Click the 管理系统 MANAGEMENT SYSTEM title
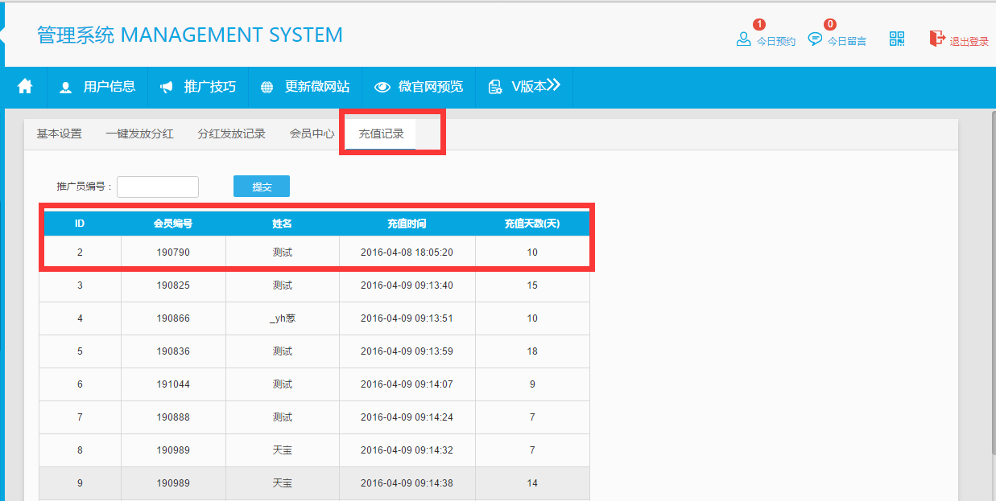The width and height of the screenshot is (996, 501). pyautogui.click(x=190, y=35)
